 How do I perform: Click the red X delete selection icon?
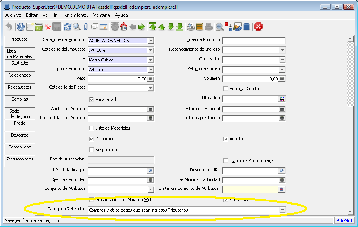48,27
